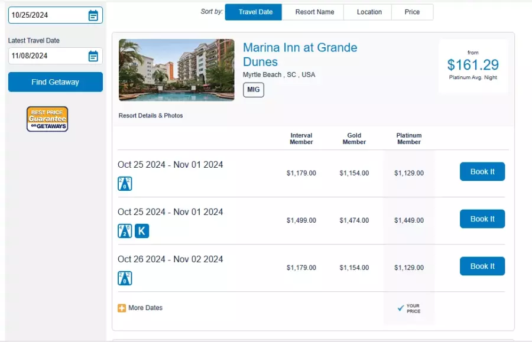Click the Platinum Member column header
The image size is (532, 342).
pyautogui.click(x=409, y=139)
